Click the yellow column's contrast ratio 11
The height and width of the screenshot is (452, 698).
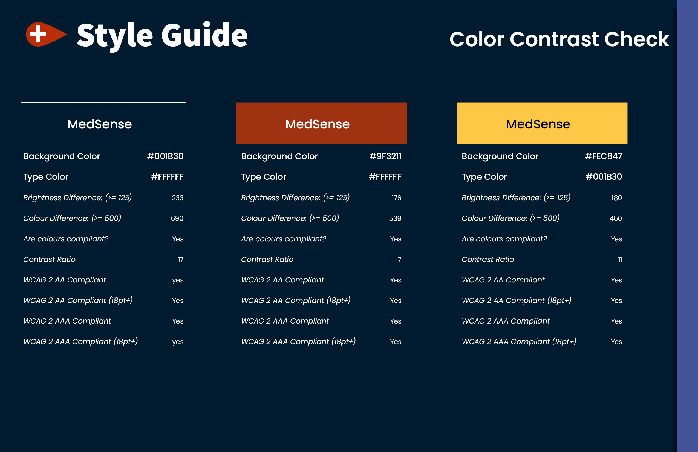click(x=620, y=259)
